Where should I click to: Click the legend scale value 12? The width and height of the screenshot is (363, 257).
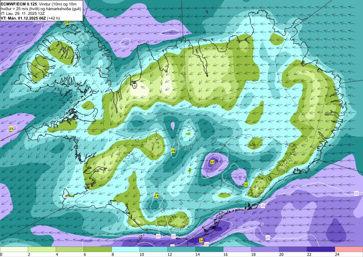point(170,254)
